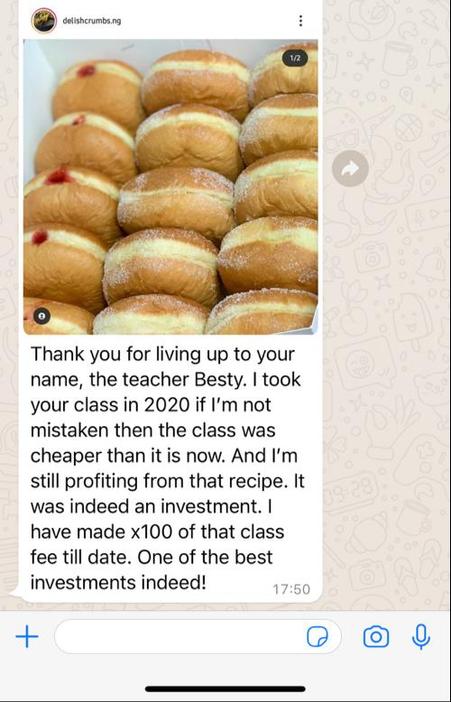Open the doughnuts photo preview
Image resolution: width=451 pixels, height=702 pixels.
(170, 187)
